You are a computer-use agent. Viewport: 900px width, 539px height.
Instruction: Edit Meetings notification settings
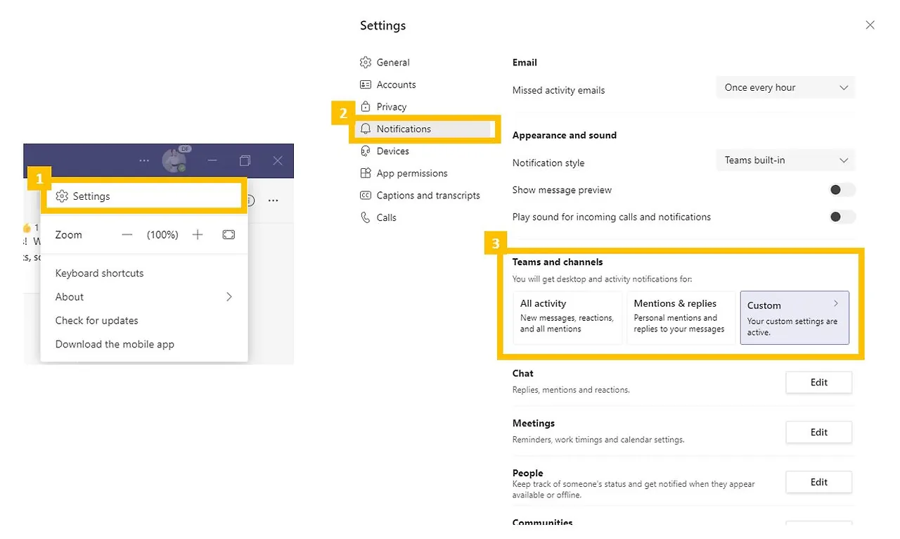click(x=818, y=433)
